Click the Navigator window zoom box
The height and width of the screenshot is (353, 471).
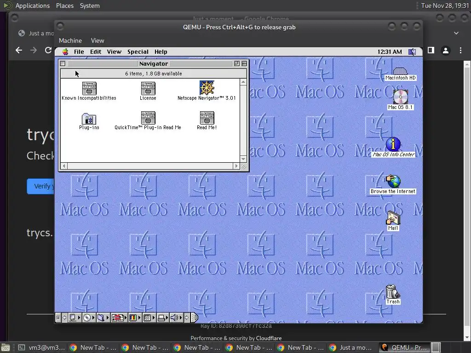(237, 63)
